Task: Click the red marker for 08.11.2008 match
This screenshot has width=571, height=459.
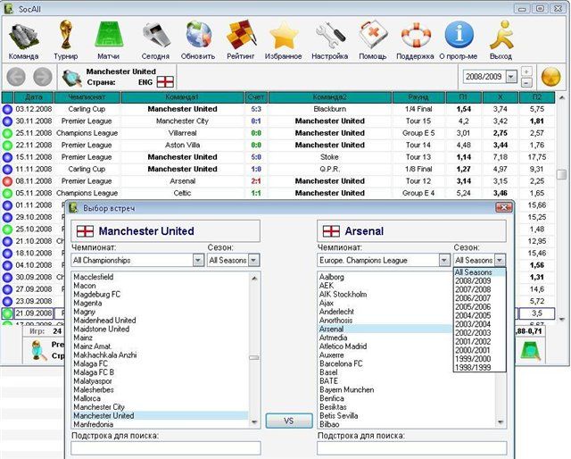Action: (x=7, y=181)
